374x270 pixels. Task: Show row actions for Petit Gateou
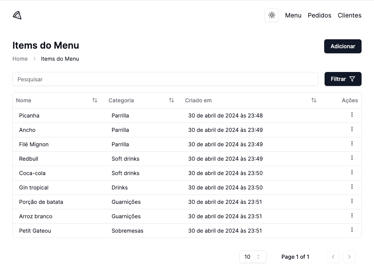point(352,230)
